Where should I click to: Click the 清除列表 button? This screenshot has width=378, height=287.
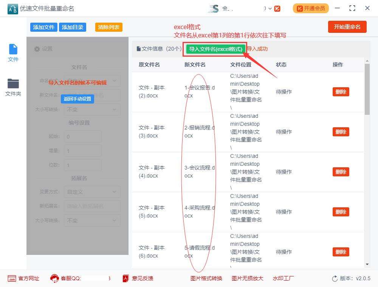tap(109, 27)
